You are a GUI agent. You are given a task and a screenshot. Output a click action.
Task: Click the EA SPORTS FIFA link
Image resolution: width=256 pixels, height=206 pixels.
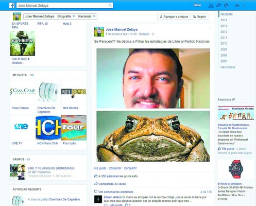click(x=20, y=25)
